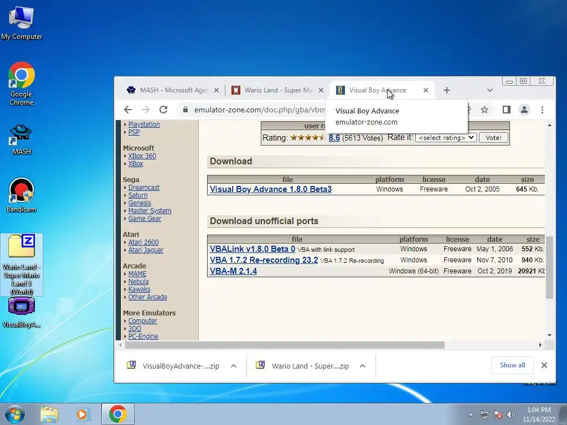Click the browser back arrow

(128, 110)
